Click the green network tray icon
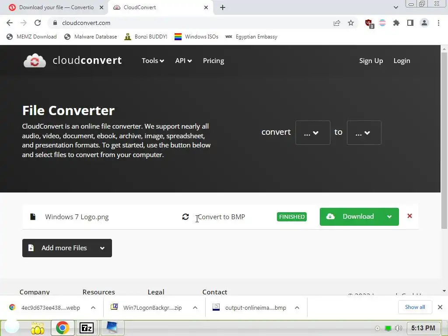This screenshot has height=336, width=448. [x=388, y=328]
